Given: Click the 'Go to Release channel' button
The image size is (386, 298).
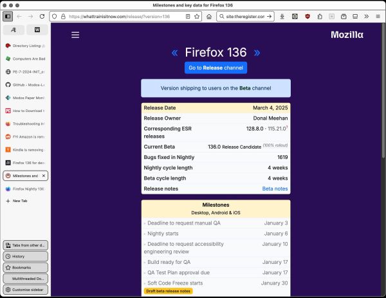Looking at the screenshot, I should click(216, 68).
